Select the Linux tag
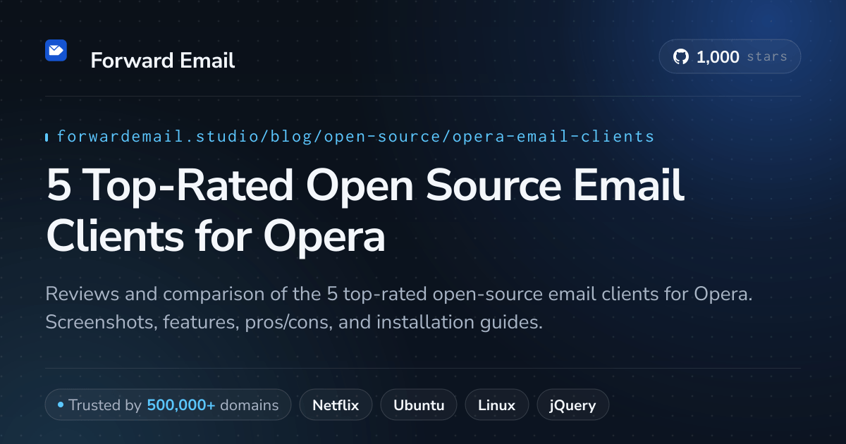The height and width of the screenshot is (444, 846). point(496,405)
